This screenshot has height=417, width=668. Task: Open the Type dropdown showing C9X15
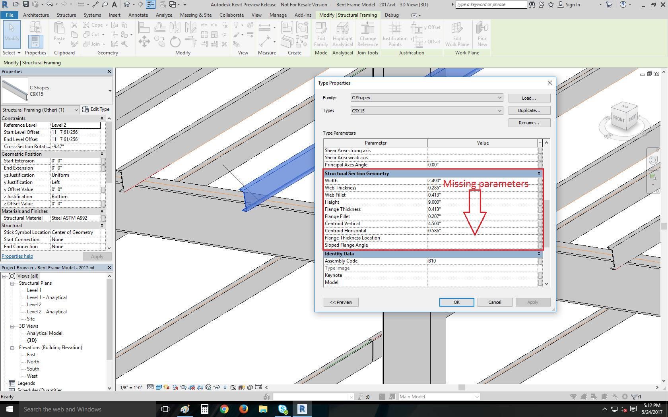426,110
